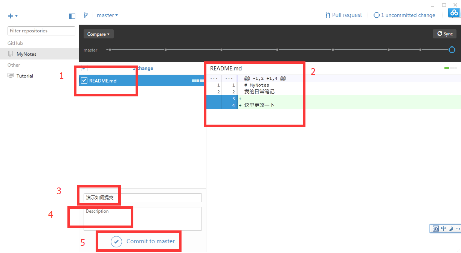Click the Tutorial repository monitor icon
The height and width of the screenshot is (253, 461).
coord(11,76)
